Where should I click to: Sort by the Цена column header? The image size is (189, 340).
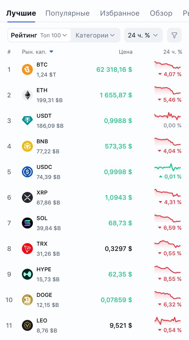tap(126, 52)
